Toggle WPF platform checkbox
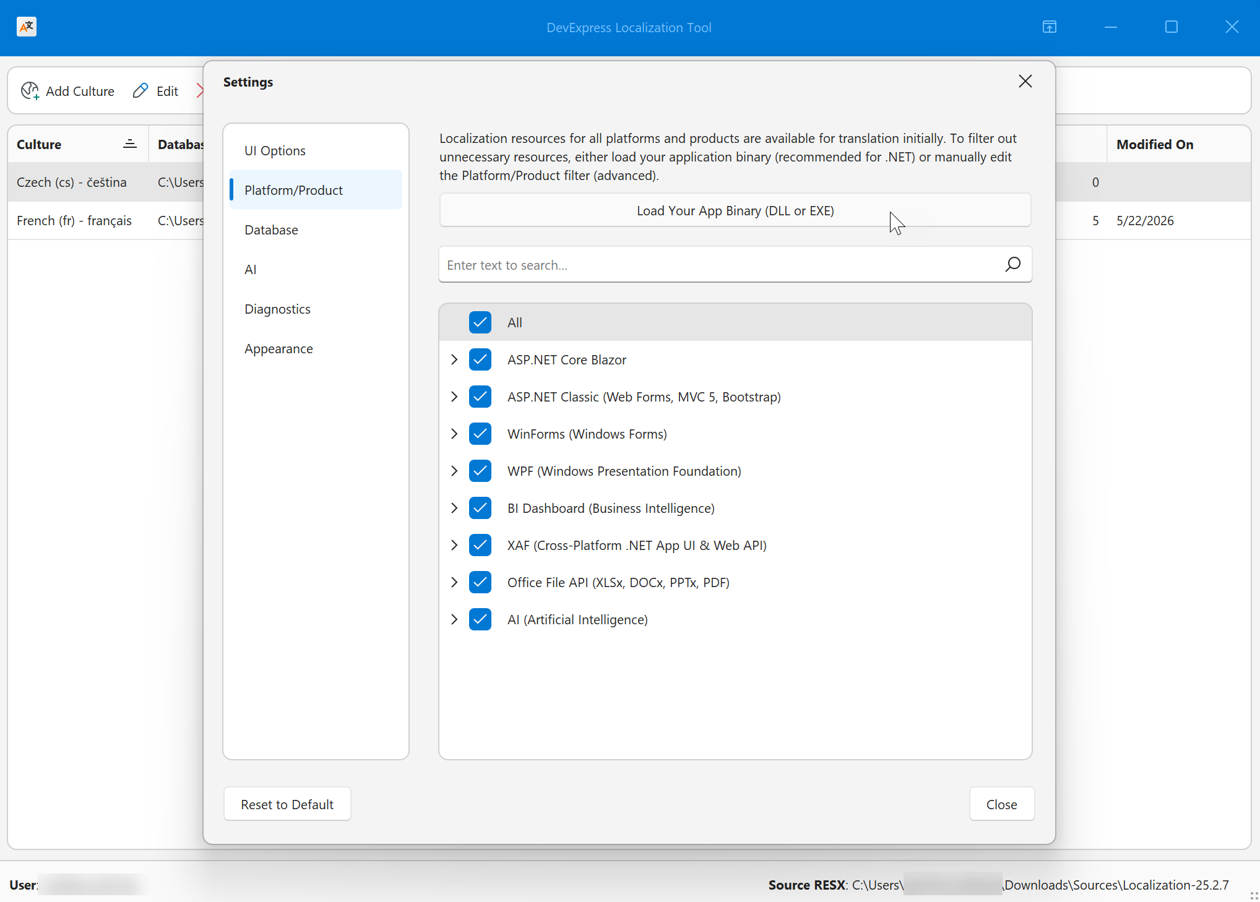Image resolution: width=1260 pixels, height=902 pixels. coord(480,471)
